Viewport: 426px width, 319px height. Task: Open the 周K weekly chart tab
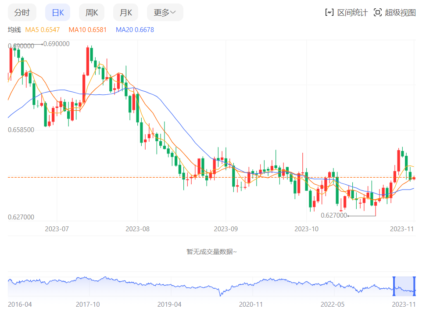coord(92,12)
